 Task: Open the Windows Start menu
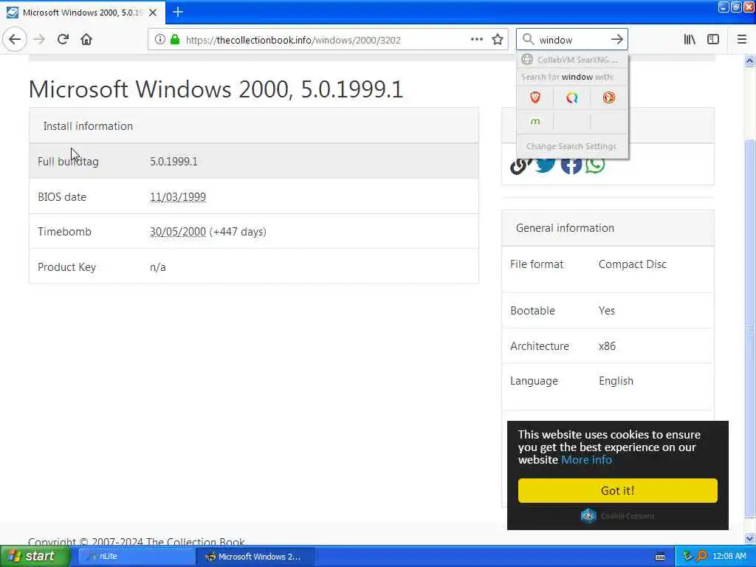tap(35, 557)
